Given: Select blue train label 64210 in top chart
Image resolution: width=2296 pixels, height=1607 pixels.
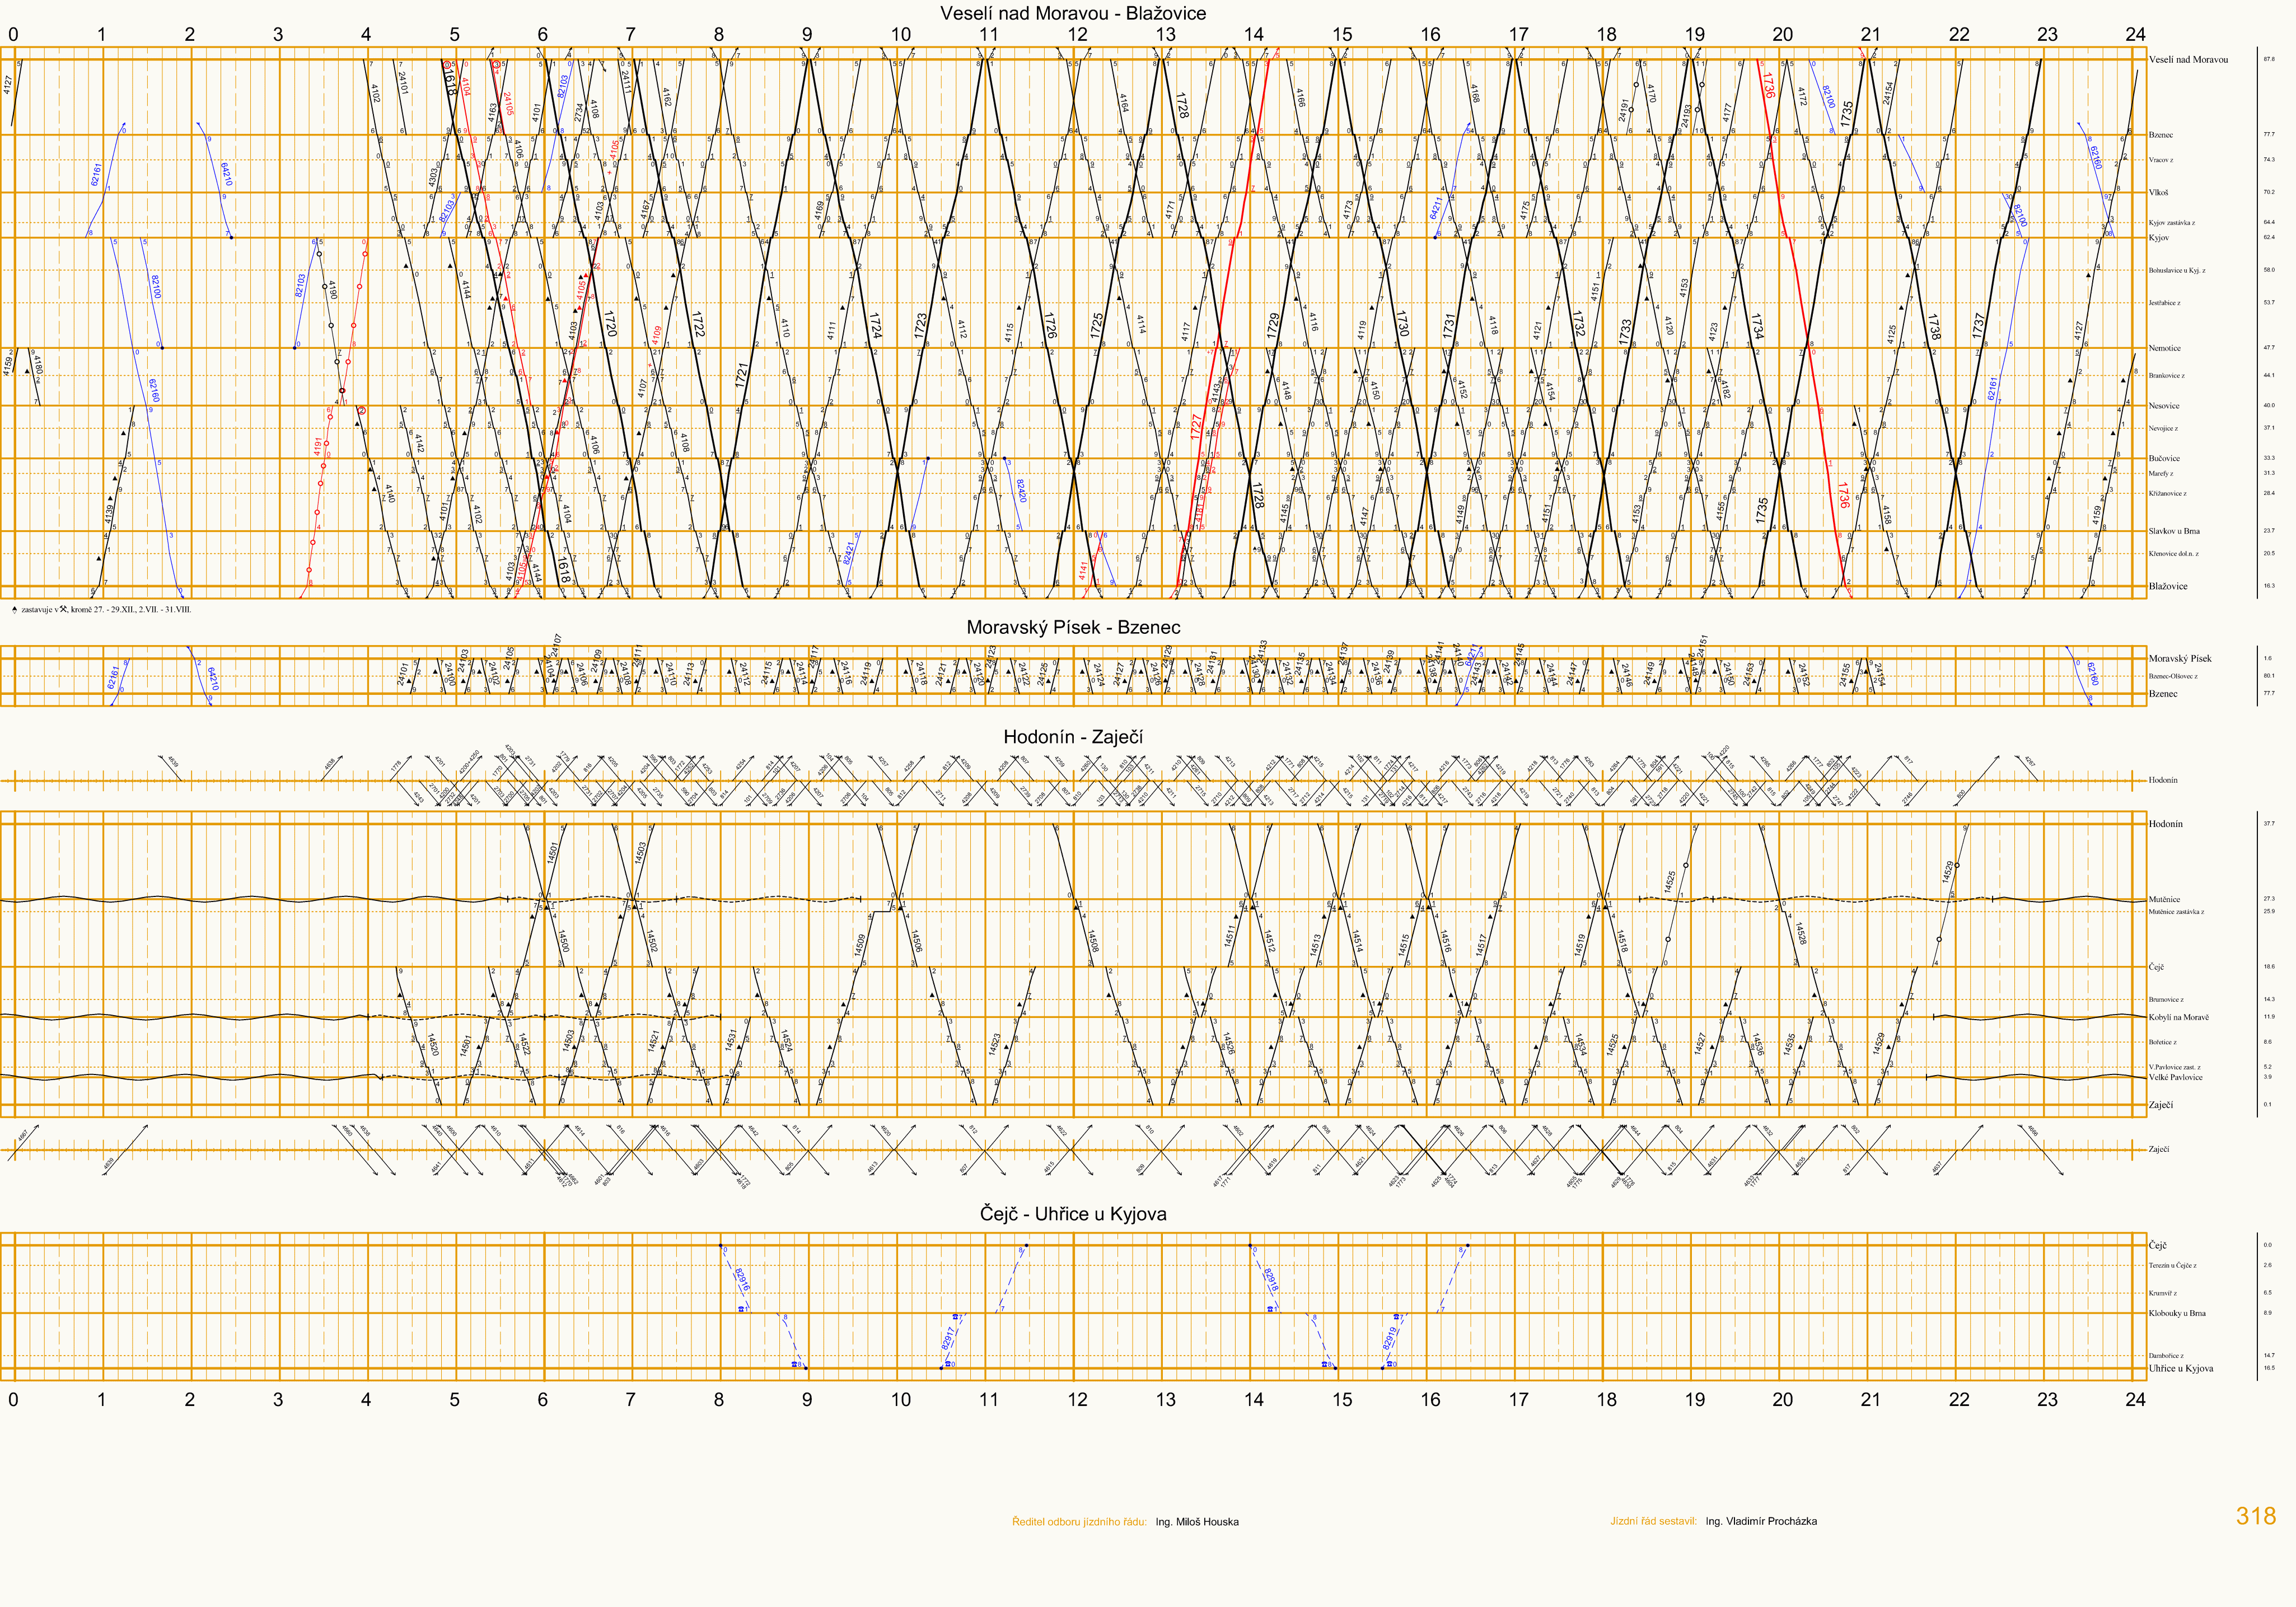Looking at the screenshot, I should click(226, 174).
